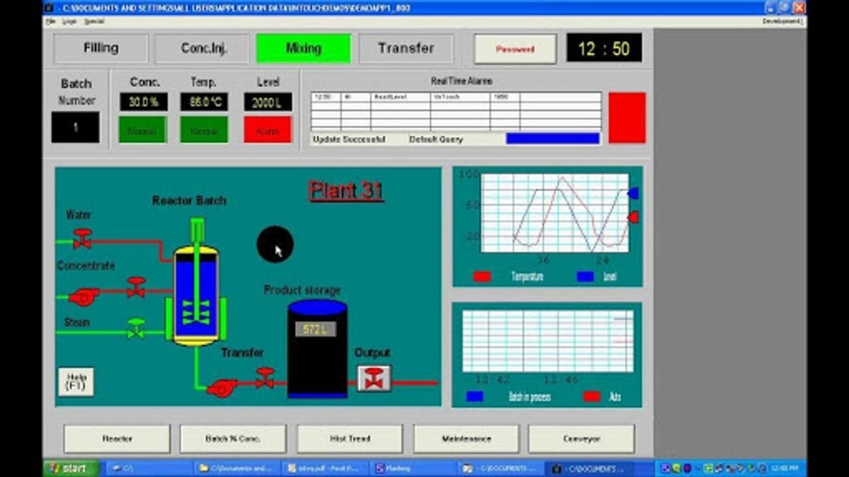
Task: Click the blue Batch in process swatch
Action: [475, 397]
